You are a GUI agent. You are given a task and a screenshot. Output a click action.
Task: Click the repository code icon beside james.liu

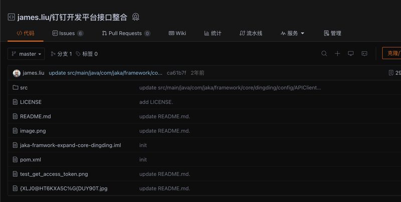[11, 17]
